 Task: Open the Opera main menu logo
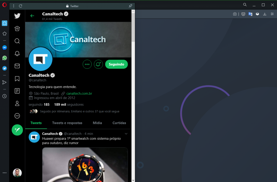tap(4, 5)
